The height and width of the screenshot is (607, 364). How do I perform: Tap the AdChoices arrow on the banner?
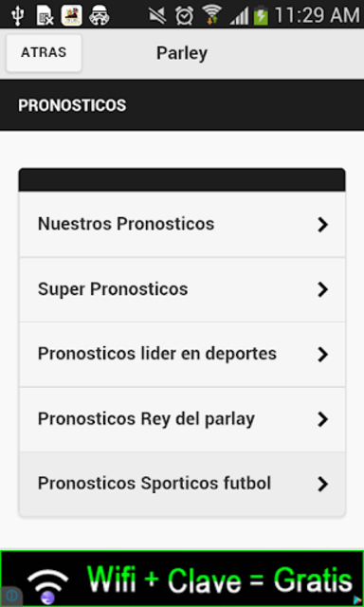click(x=357, y=600)
